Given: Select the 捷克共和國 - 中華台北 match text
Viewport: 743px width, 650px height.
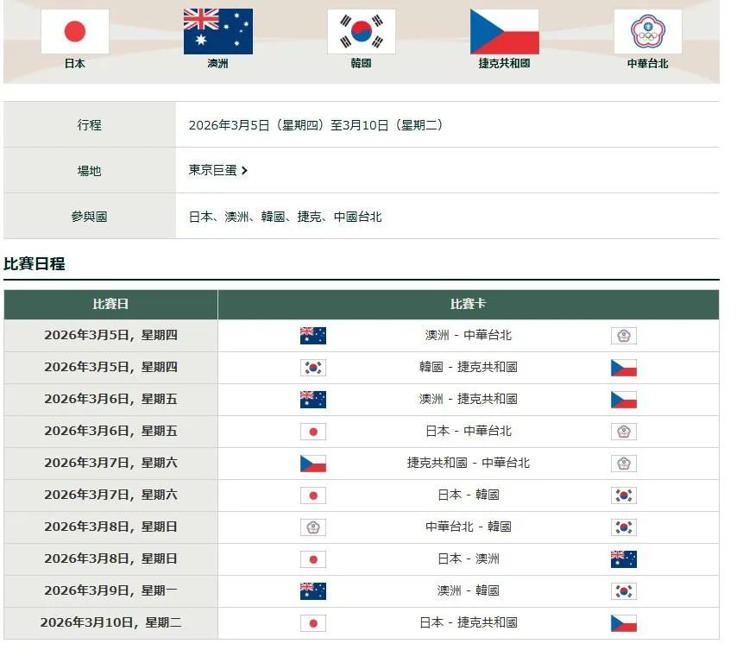Looking at the screenshot, I should [469, 463].
